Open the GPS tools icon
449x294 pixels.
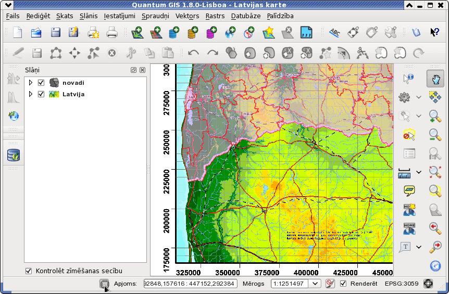point(306,33)
